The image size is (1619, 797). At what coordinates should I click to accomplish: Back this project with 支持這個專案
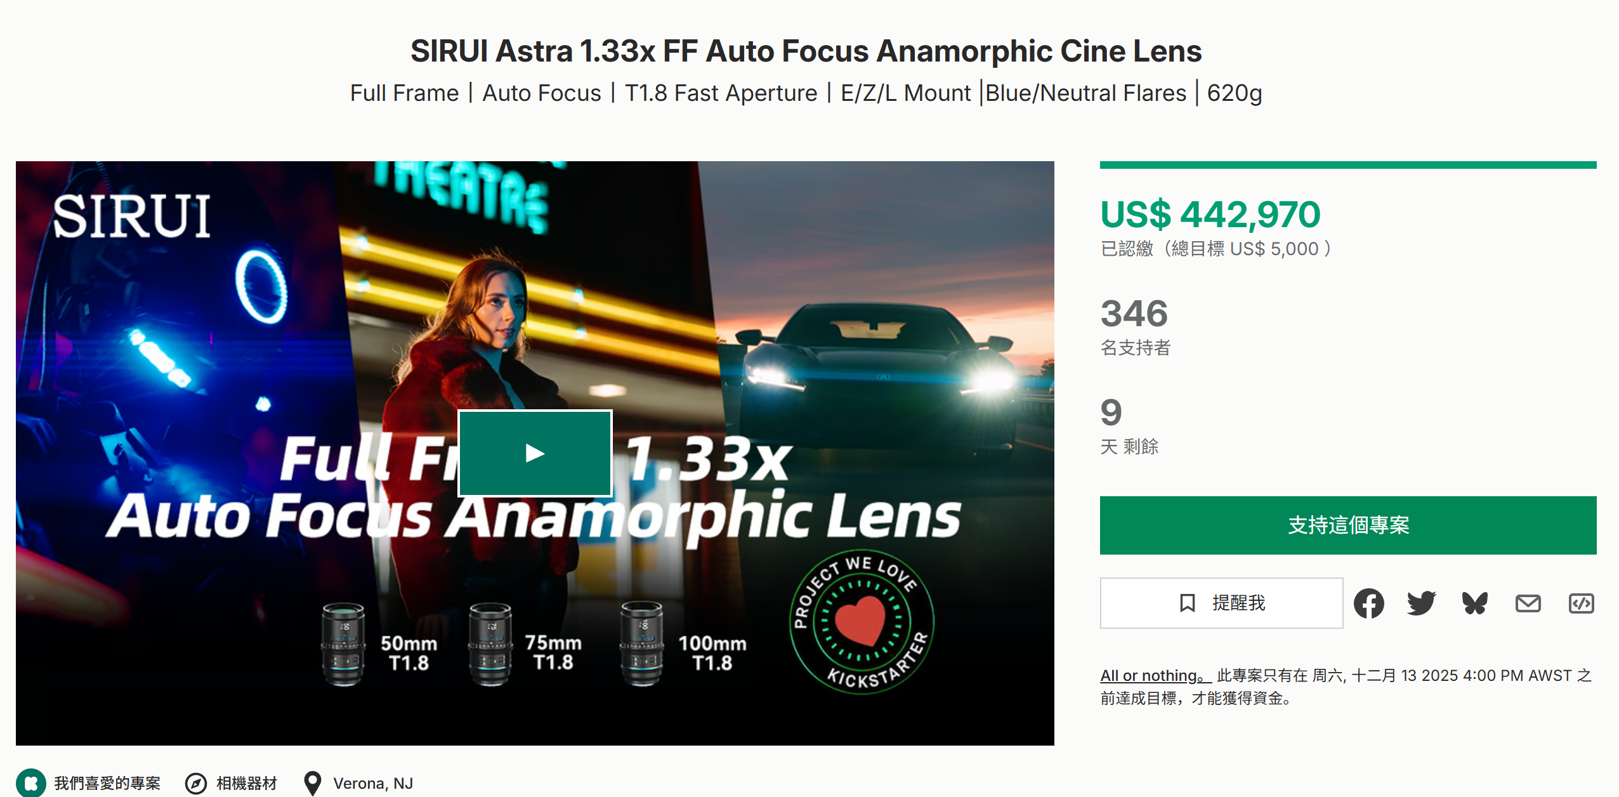1348,525
